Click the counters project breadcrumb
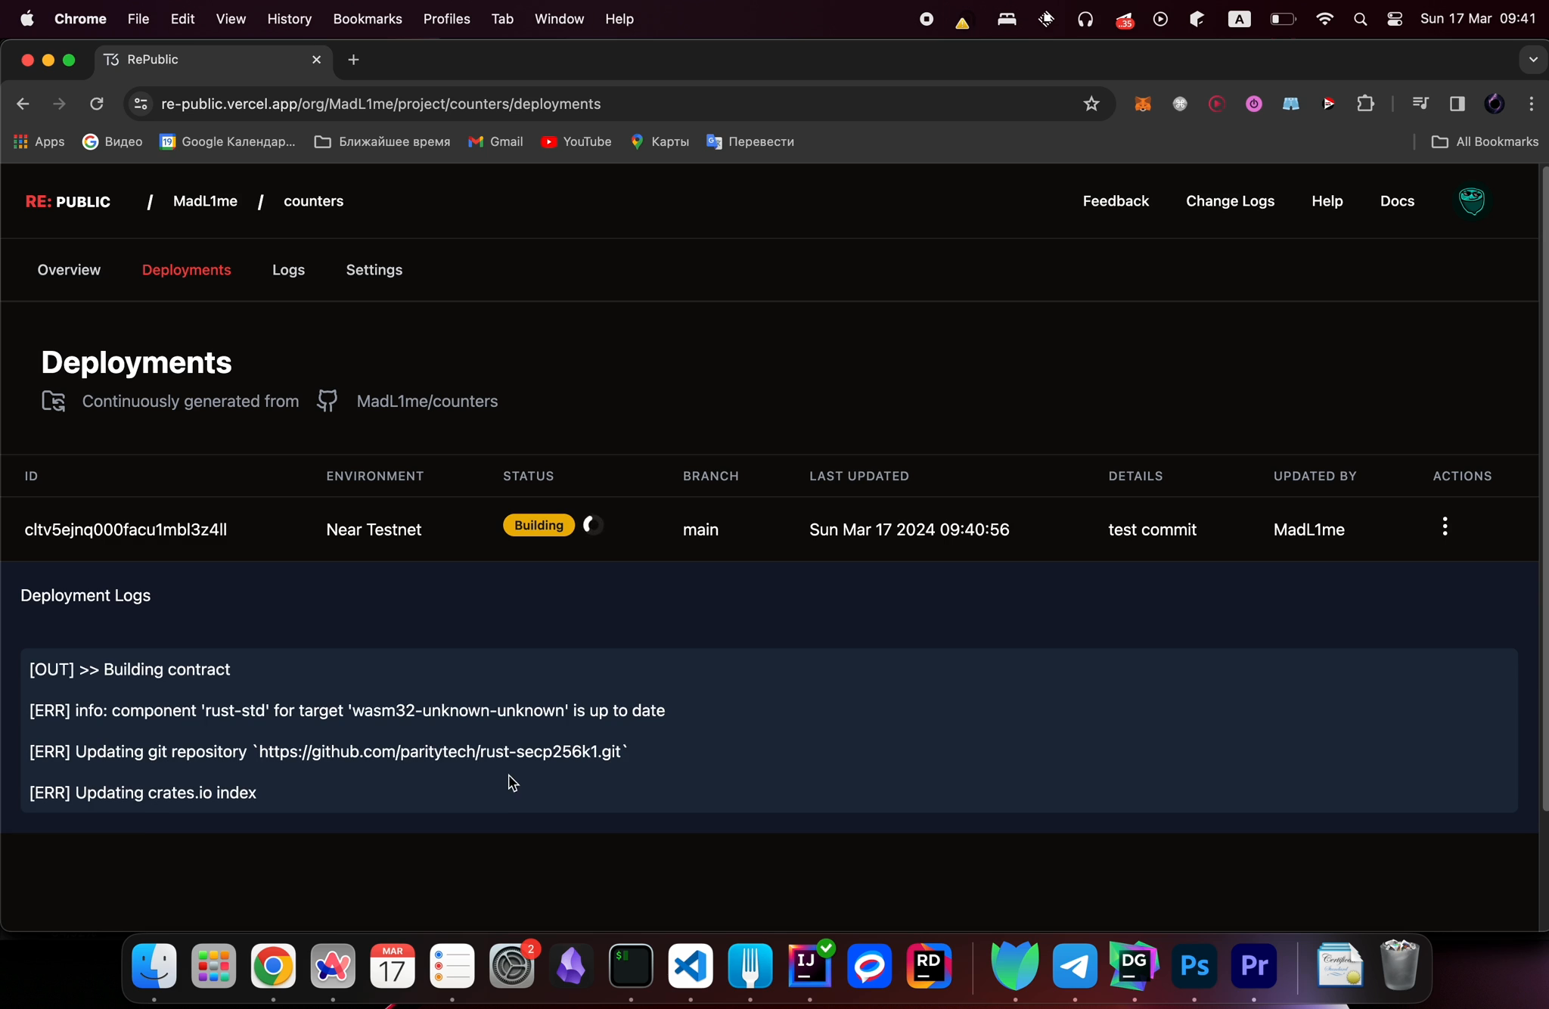This screenshot has width=1549, height=1009. (x=313, y=201)
